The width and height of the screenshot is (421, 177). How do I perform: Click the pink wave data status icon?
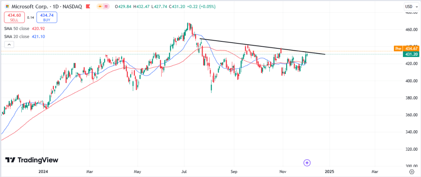pos(106,7)
